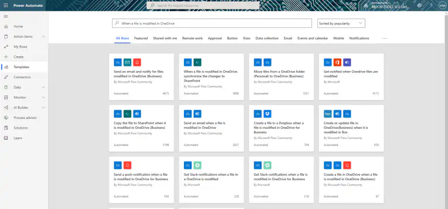The width and height of the screenshot is (448, 209).
Task: Open Process advisor page
Action: [x=24, y=118]
